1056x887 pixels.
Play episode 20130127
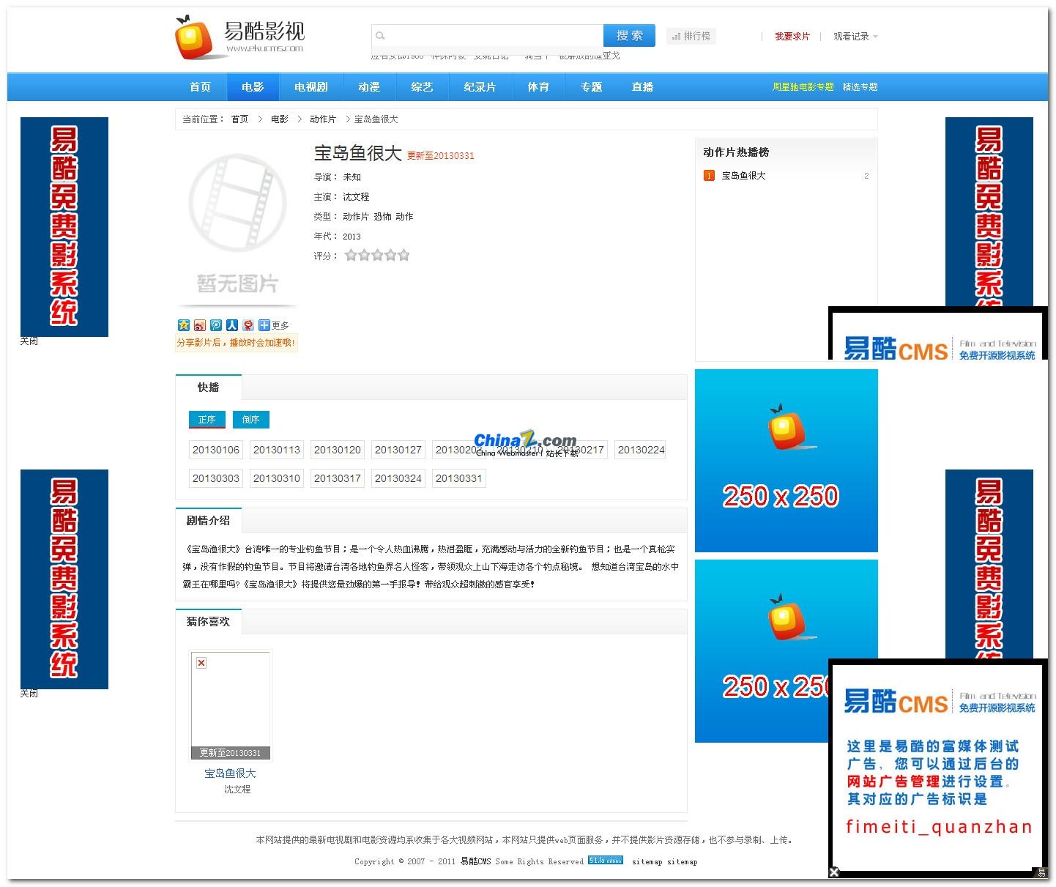[x=398, y=450]
